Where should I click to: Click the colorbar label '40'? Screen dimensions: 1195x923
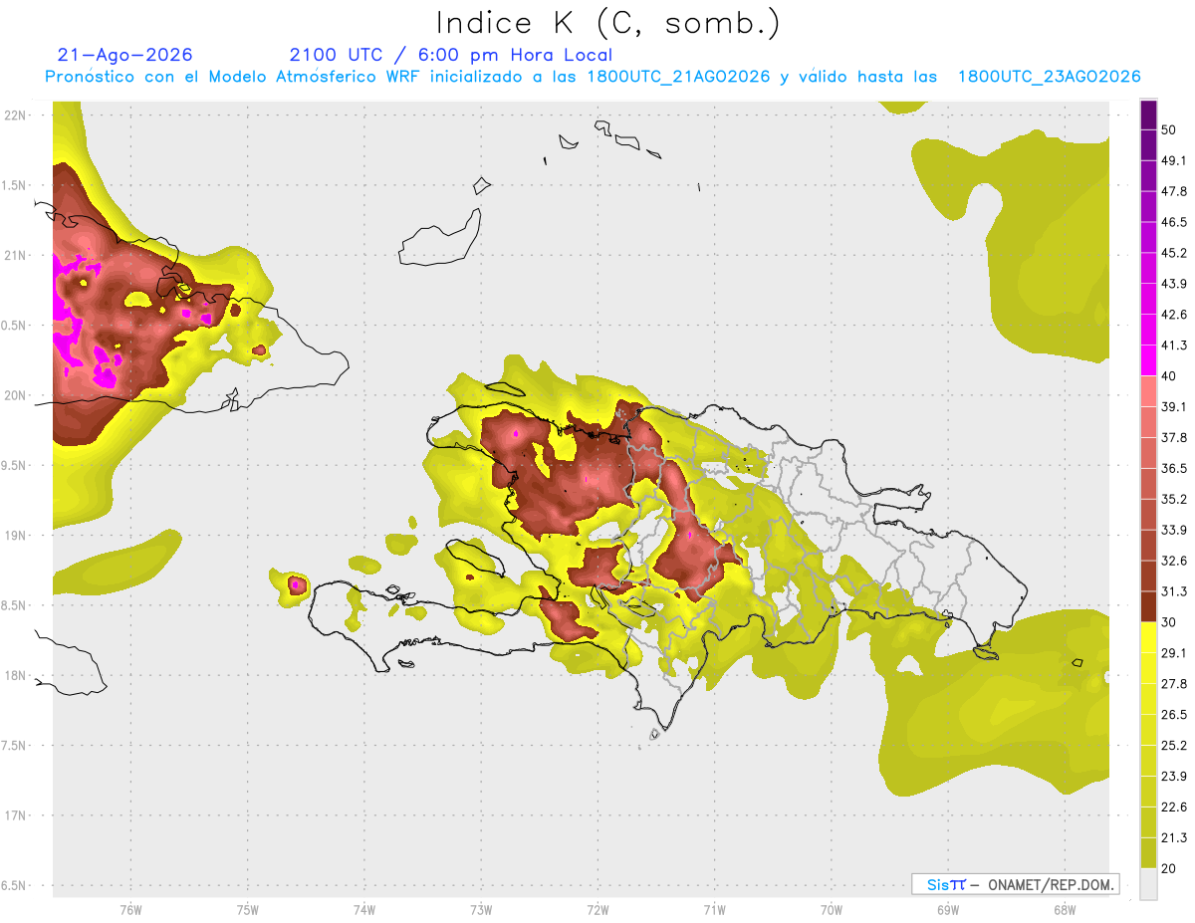[1170, 376]
